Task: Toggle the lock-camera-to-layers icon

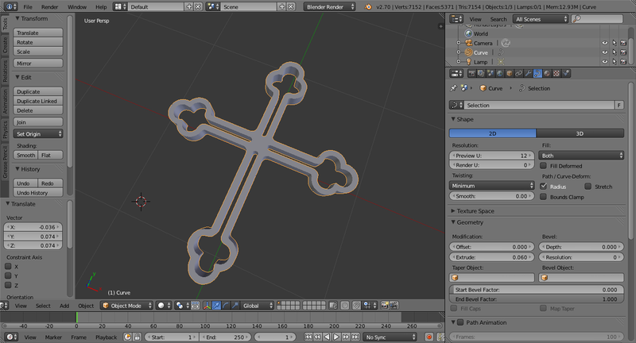Action: [x=333, y=306]
